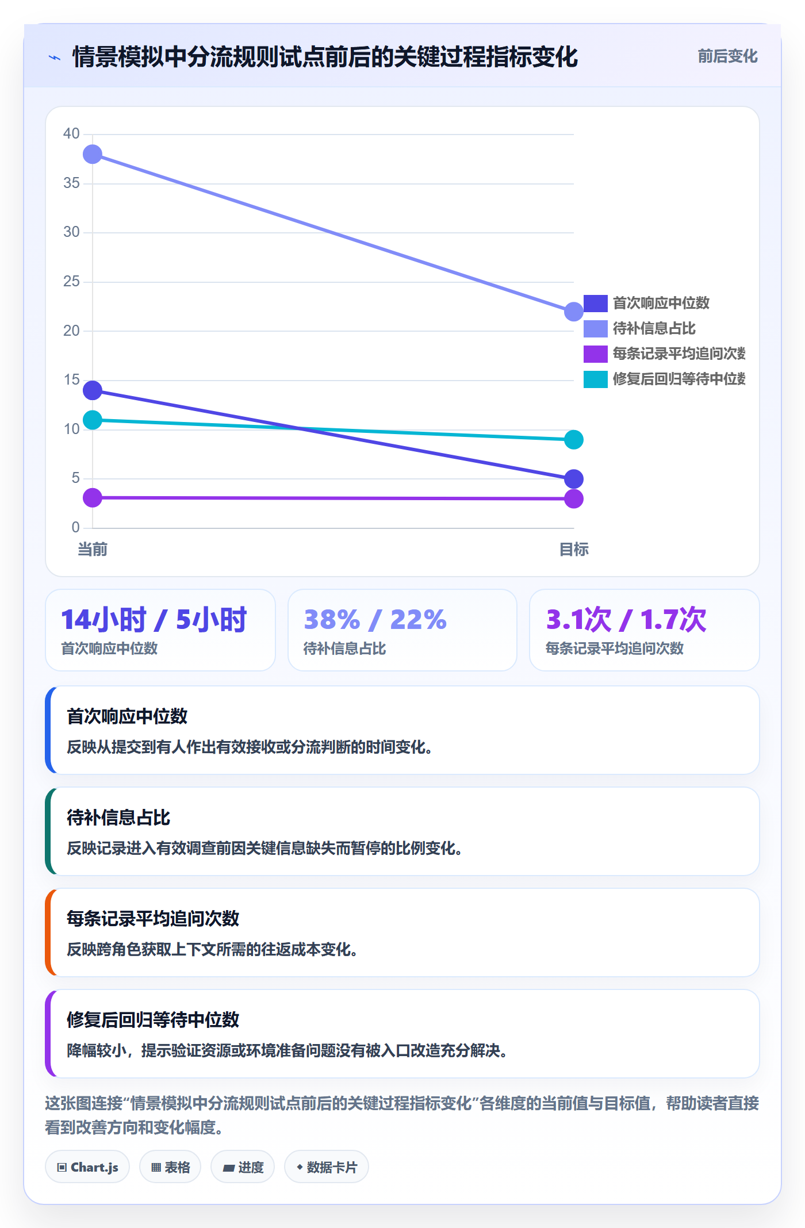Click the cyan 回归等待 point at 目标

coord(573,440)
